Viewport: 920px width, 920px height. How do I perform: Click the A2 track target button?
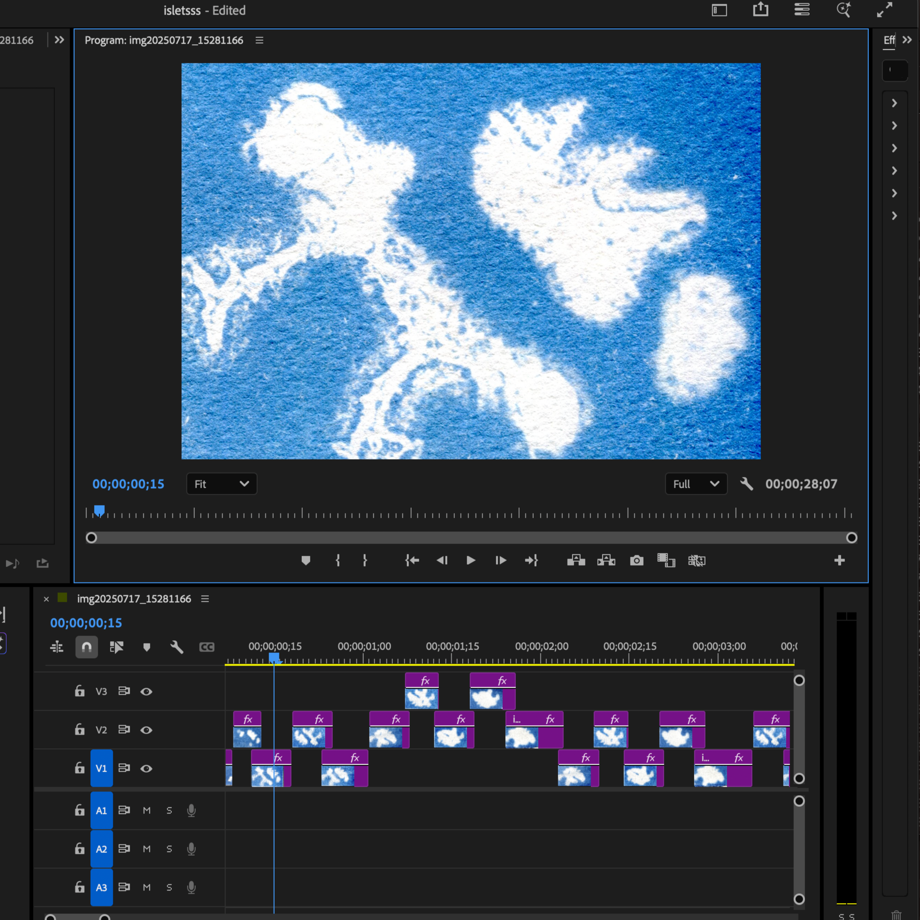click(101, 849)
